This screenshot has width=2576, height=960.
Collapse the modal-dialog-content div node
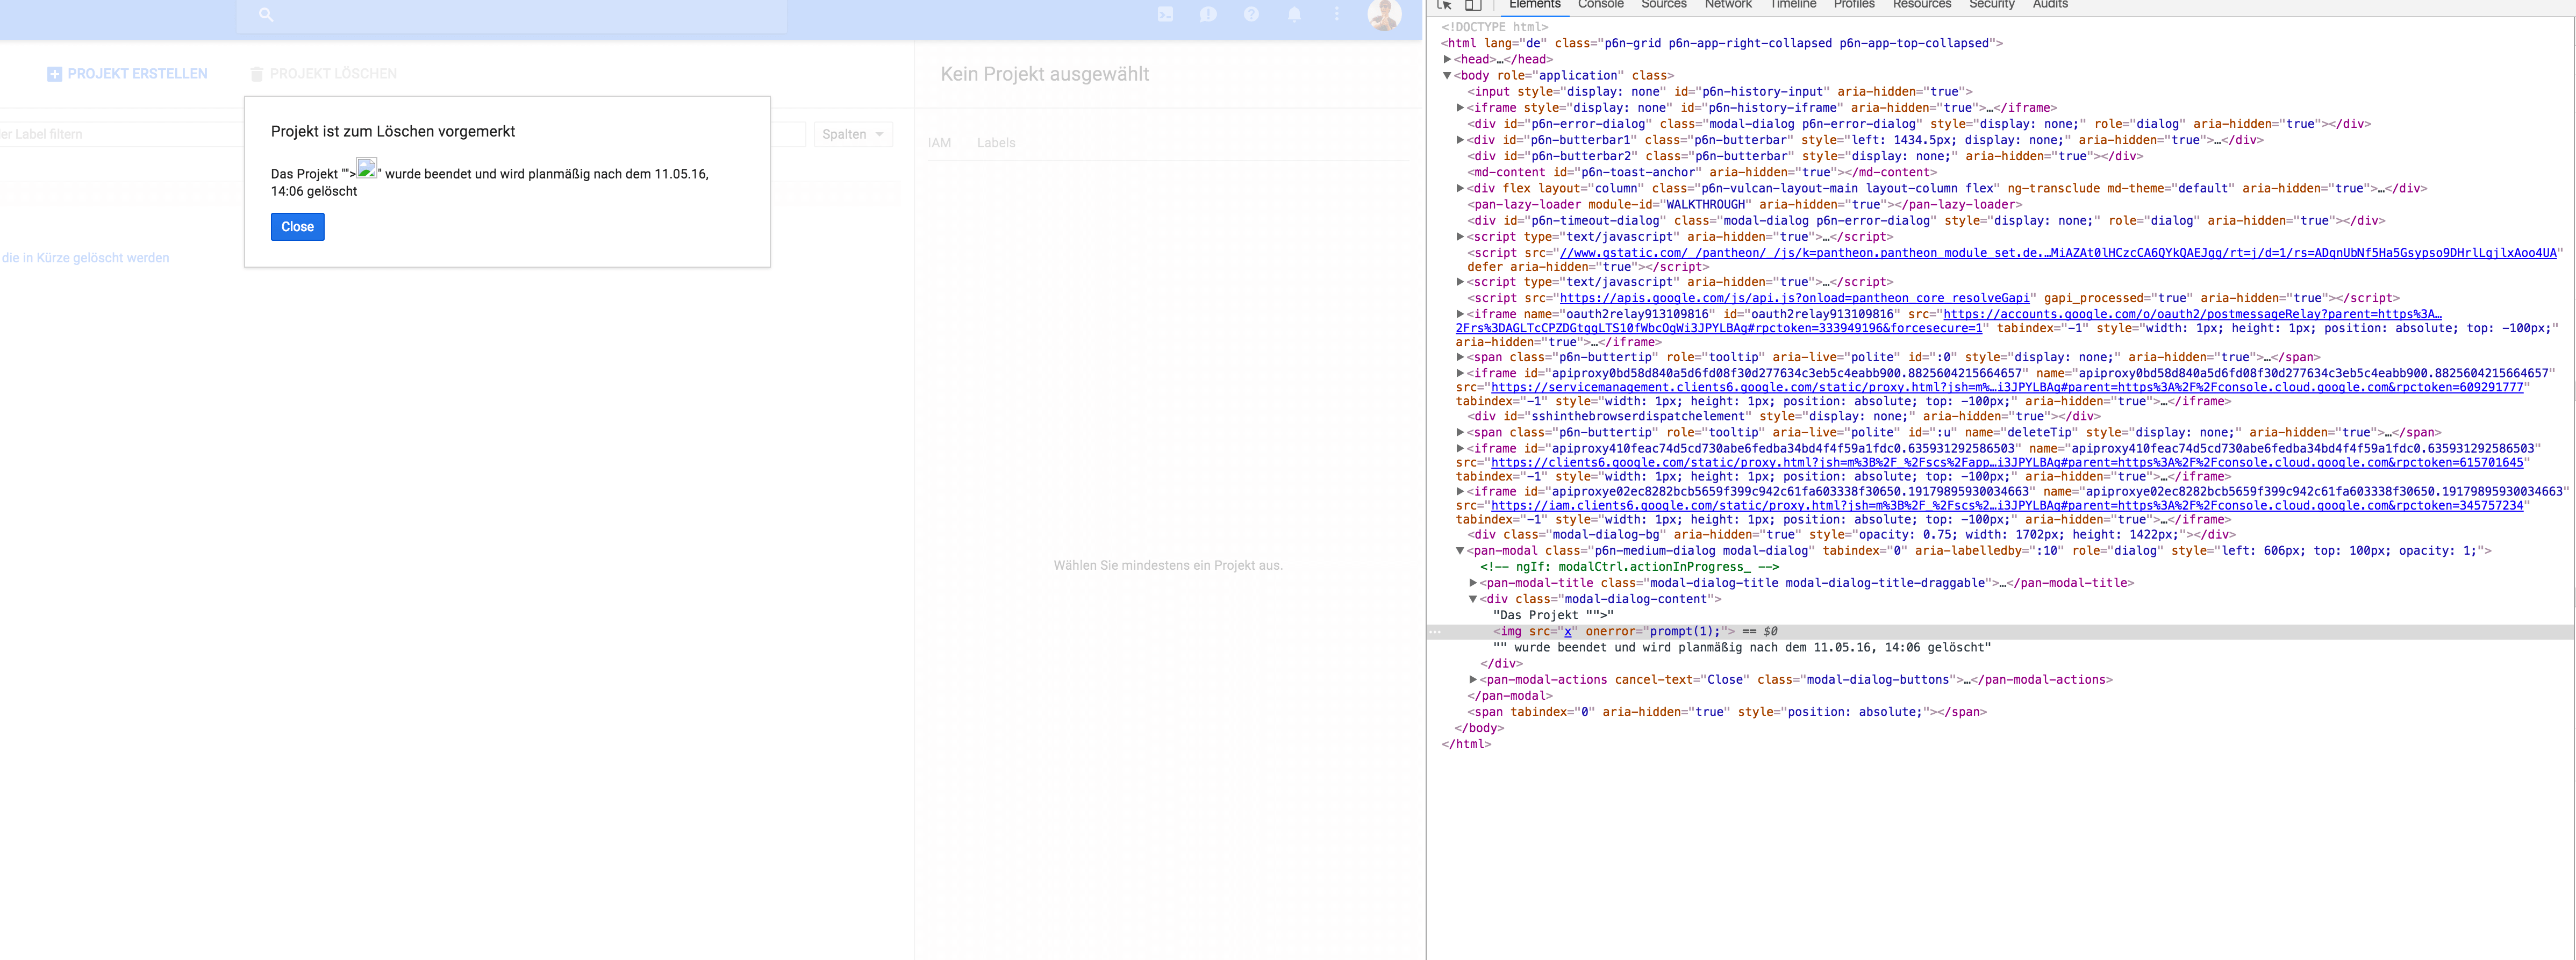tap(1473, 599)
